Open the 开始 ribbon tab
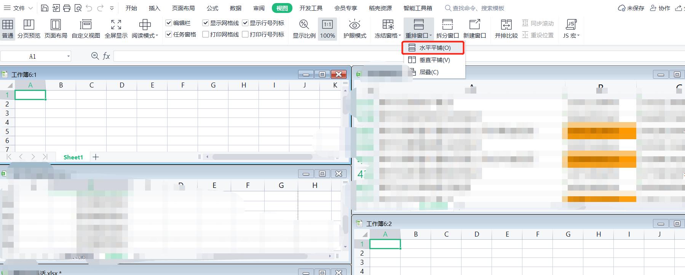Viewport: 685px width, 275px height. 131,8
